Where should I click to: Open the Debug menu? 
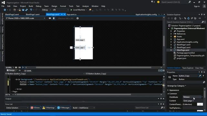(x=38, y=6)
